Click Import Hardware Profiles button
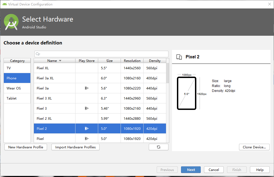The height and width of the screenshot is (177, 274). (75, 147)
